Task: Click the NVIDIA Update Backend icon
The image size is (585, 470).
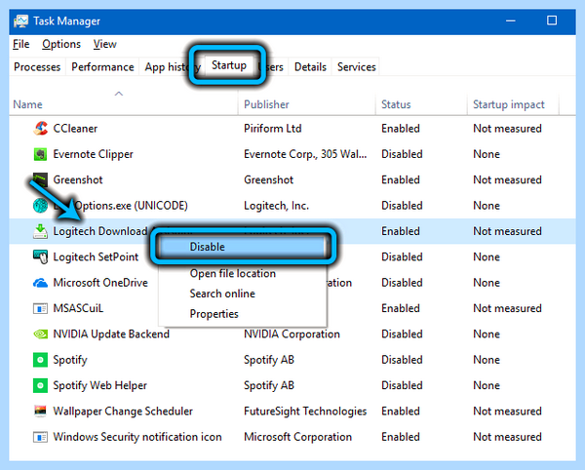Action: click(x=40, y=333)
